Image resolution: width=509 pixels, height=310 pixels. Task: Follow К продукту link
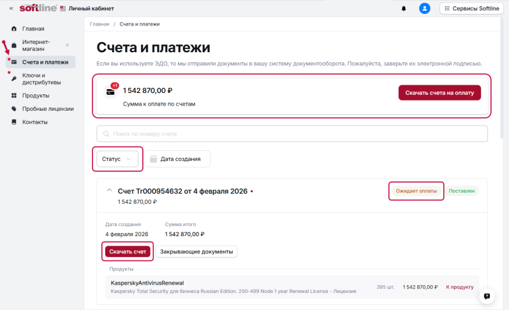tap(459, 287)
